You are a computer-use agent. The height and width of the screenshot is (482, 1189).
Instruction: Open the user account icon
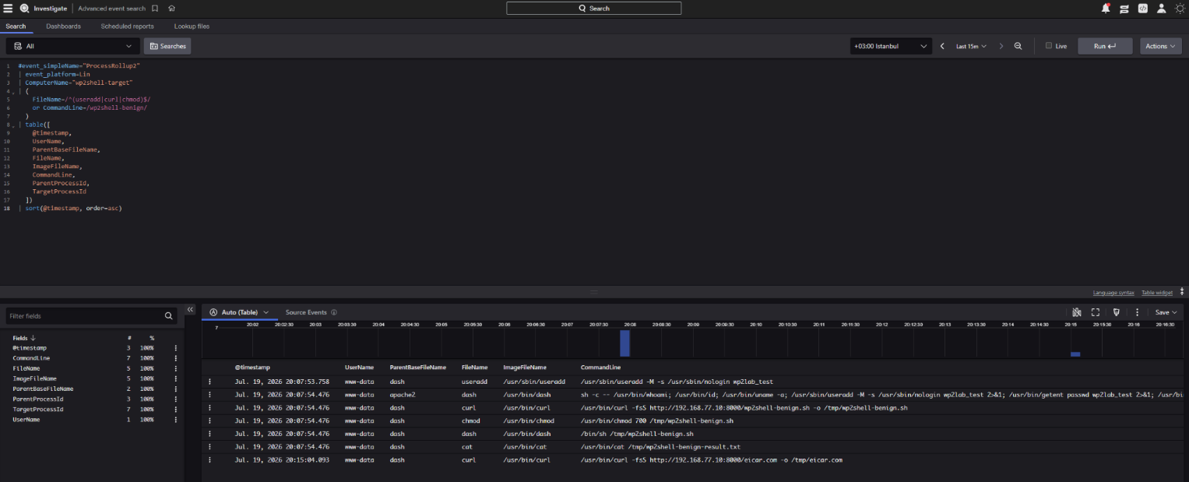1161,9
